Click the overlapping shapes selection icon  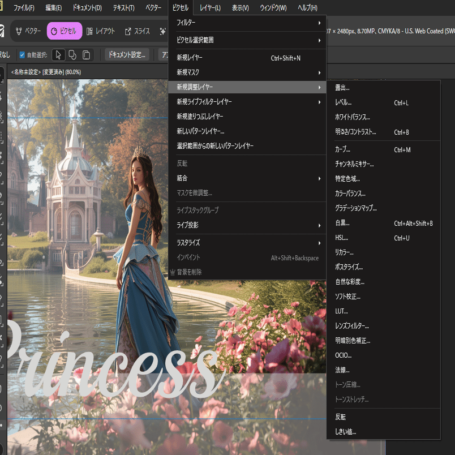point(72,55)
